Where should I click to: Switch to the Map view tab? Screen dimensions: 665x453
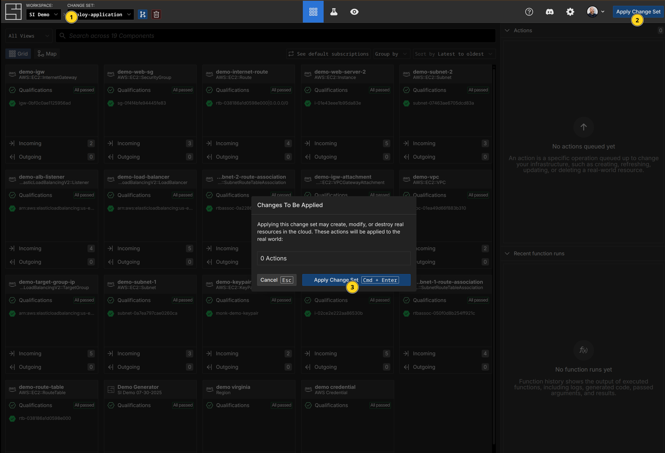point(47,54)
